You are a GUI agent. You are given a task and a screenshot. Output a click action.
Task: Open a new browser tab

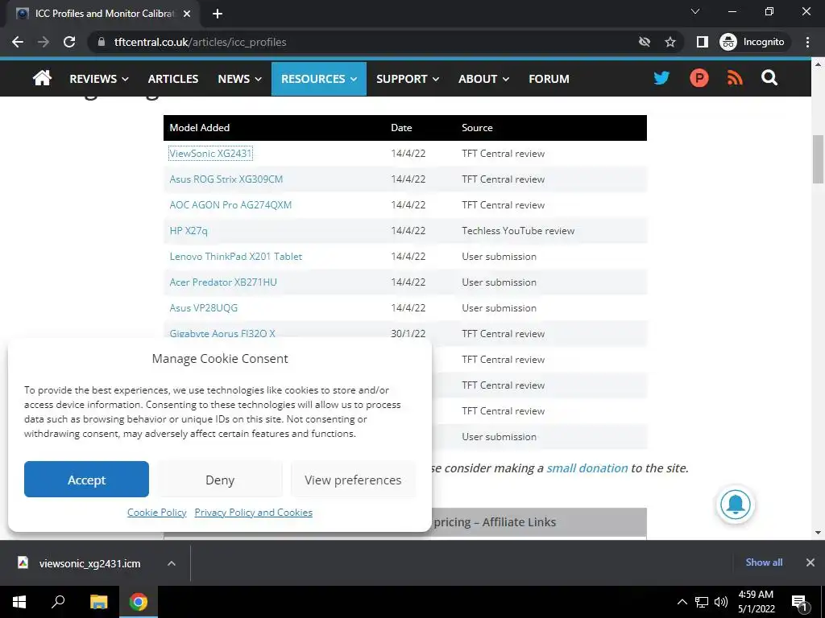[x=218, y=14]
